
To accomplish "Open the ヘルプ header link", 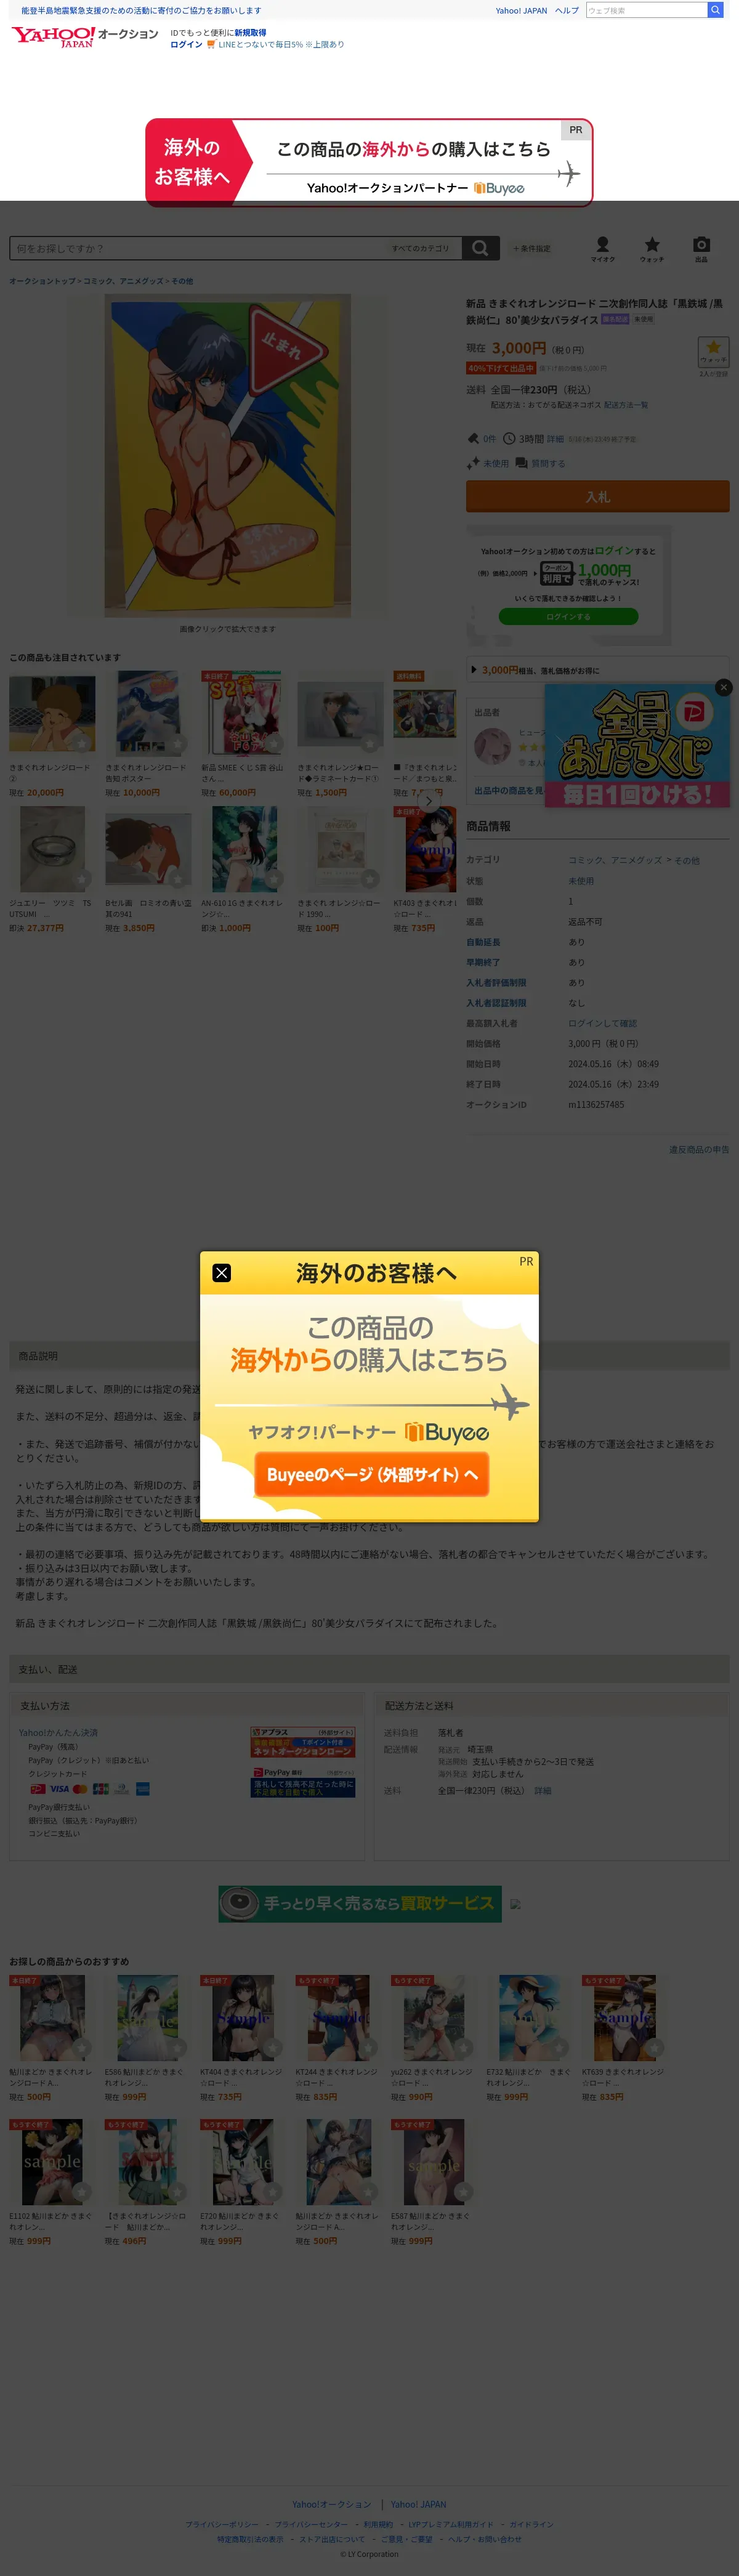I will point(567,10).
